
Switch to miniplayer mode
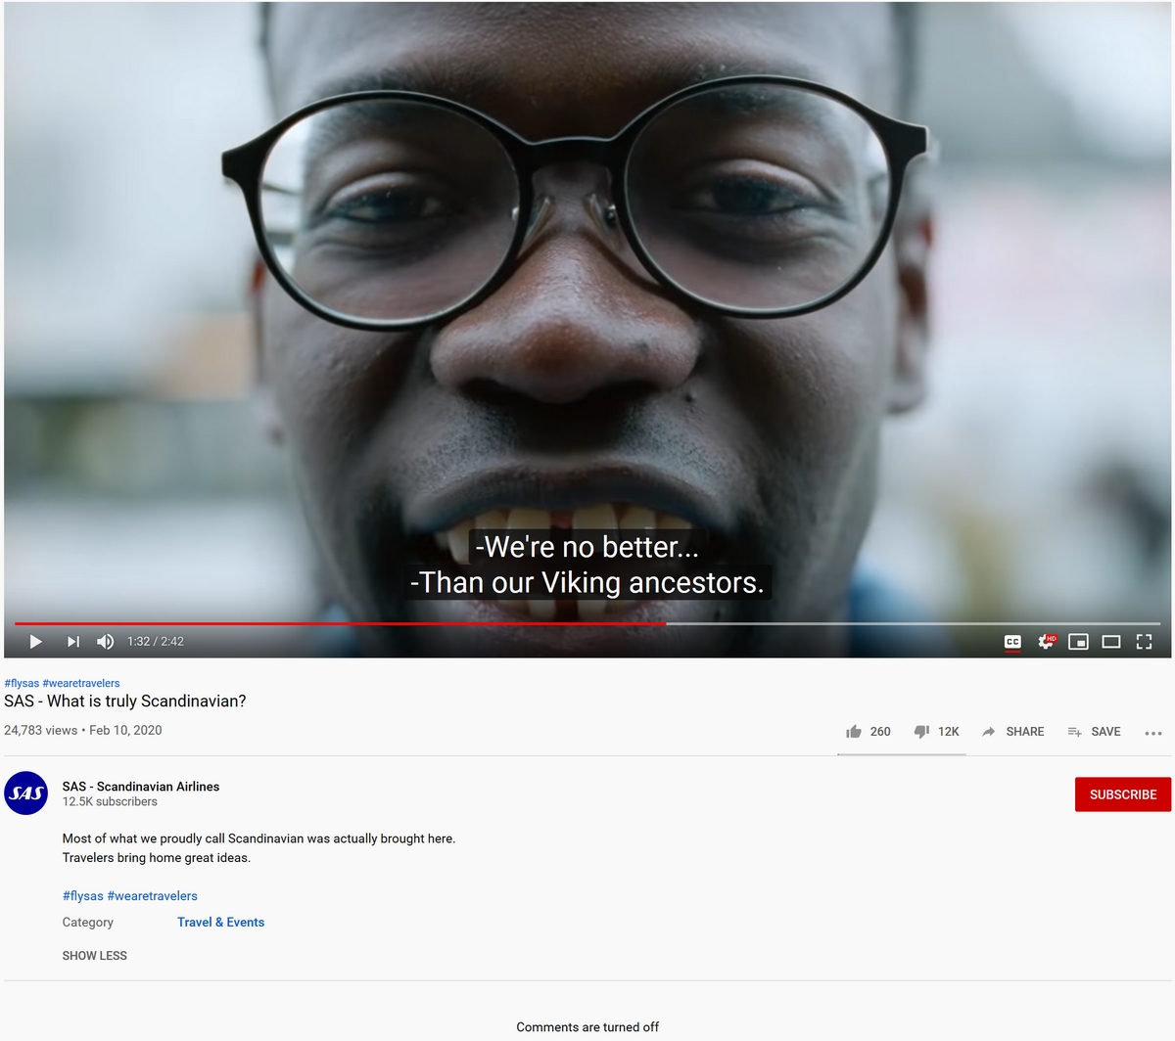pos(1078,642)
